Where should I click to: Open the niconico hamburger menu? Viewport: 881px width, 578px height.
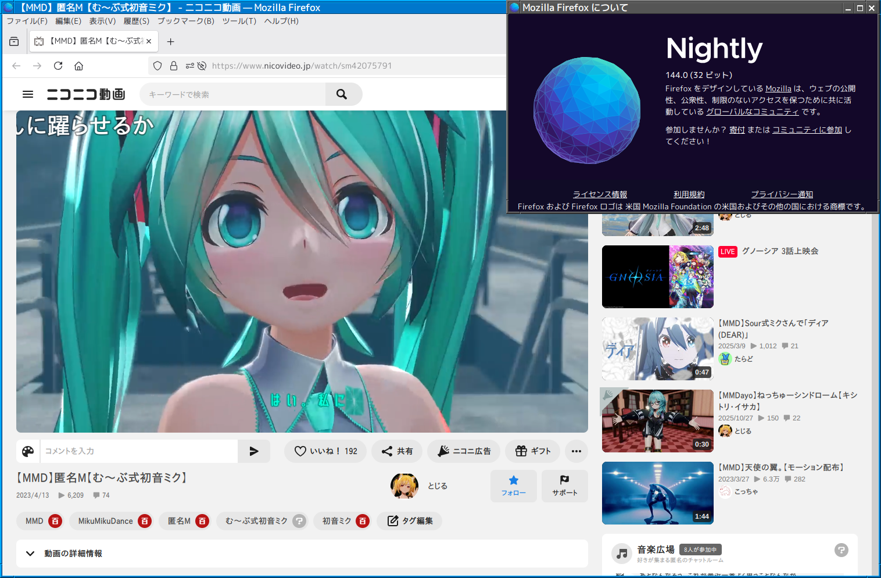point(28,94)
